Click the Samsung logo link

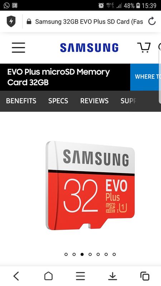tap(89, 48)
